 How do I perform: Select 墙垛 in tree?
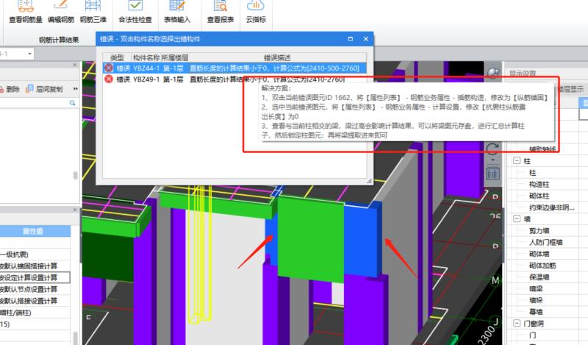point(536,300)
